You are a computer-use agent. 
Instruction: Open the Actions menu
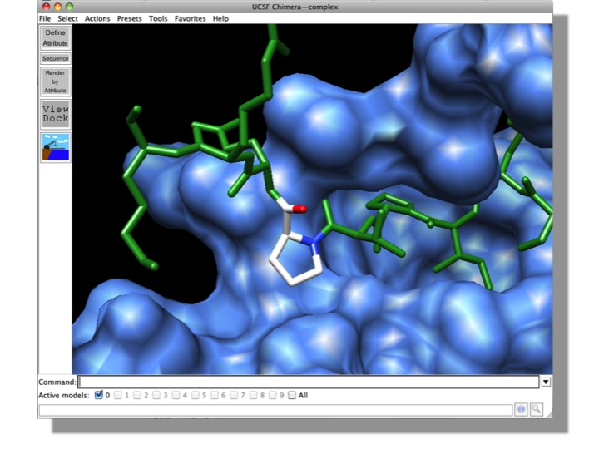click(x=97, y=18)
